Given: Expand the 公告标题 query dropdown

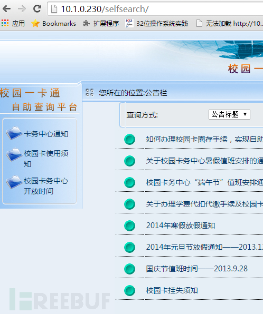Looking at the screenshot, I should 229,114.
